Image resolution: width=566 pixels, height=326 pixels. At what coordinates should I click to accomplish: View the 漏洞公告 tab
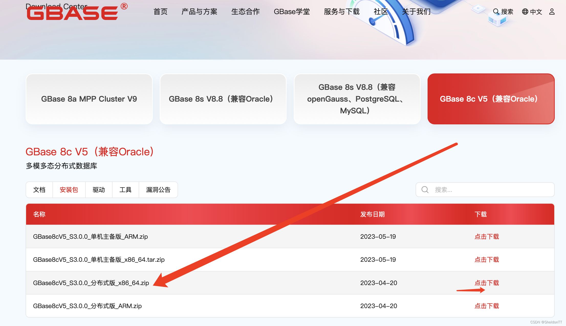click(158, 190)
